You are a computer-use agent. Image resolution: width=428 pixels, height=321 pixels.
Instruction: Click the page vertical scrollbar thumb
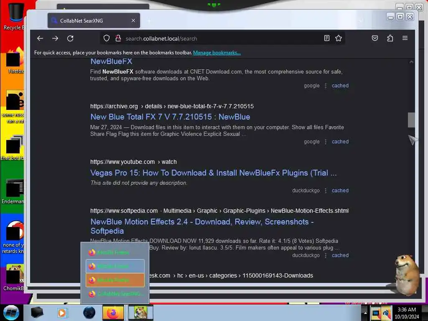click(411, 120)
